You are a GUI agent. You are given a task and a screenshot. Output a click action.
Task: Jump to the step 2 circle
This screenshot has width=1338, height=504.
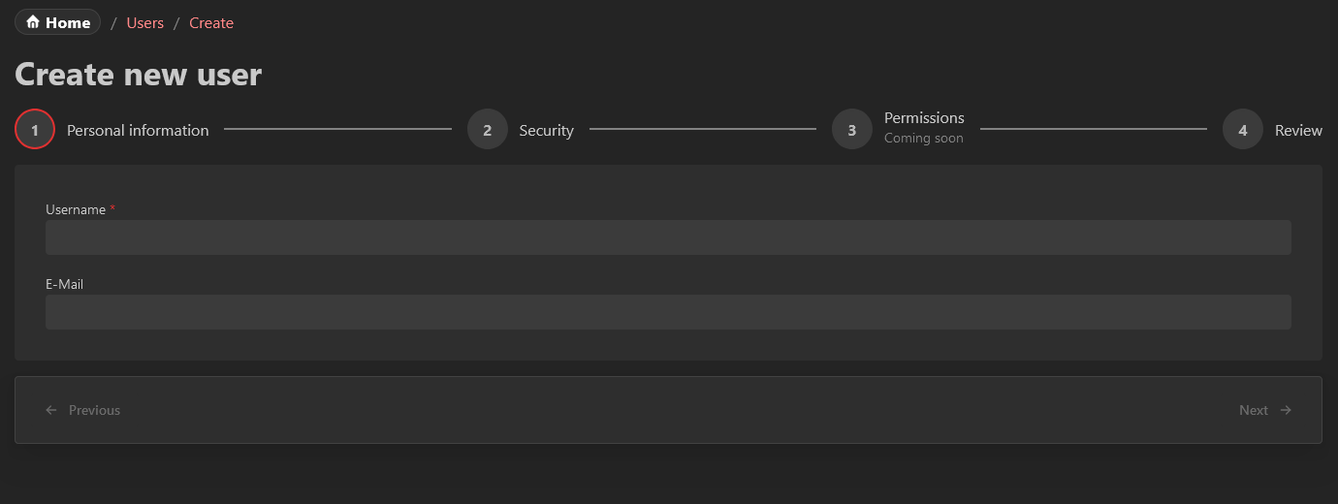pos(488,130)
